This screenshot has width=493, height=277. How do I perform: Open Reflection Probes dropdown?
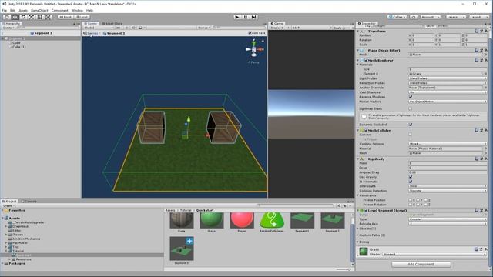(448, 83)
